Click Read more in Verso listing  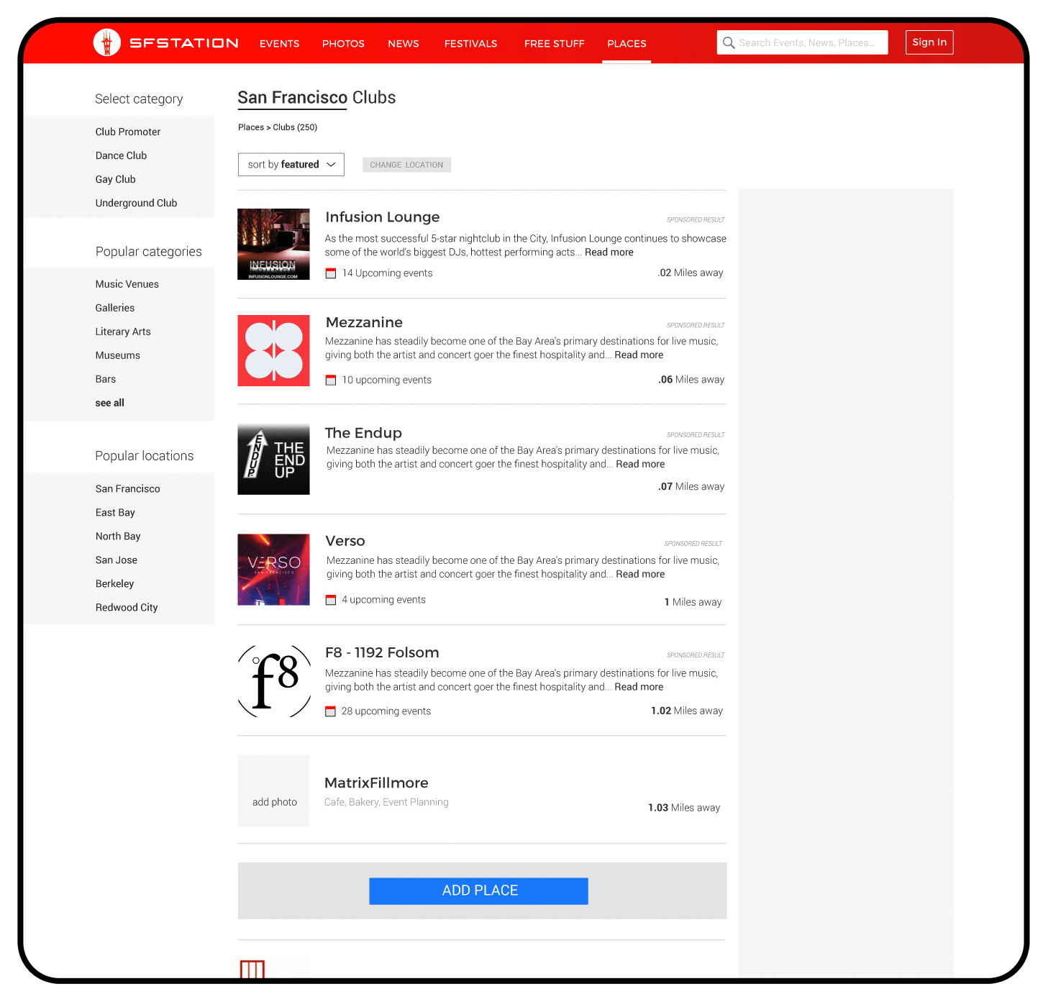point(640,575)
